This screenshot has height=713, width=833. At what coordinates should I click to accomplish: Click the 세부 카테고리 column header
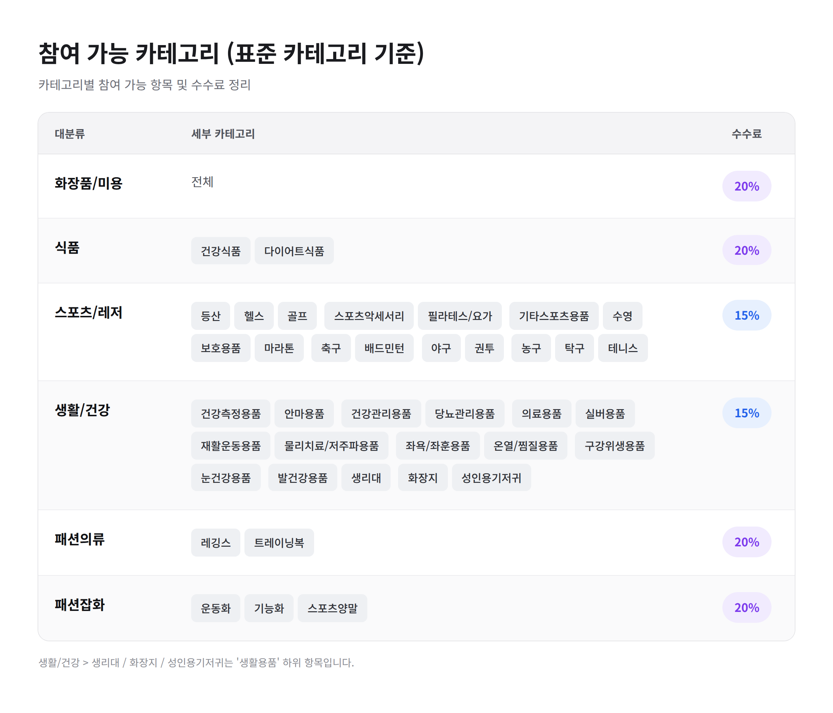(x=223, y=134)
